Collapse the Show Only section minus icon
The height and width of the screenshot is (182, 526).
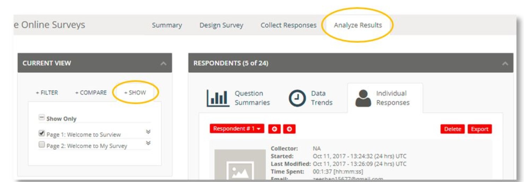[42, 118]
